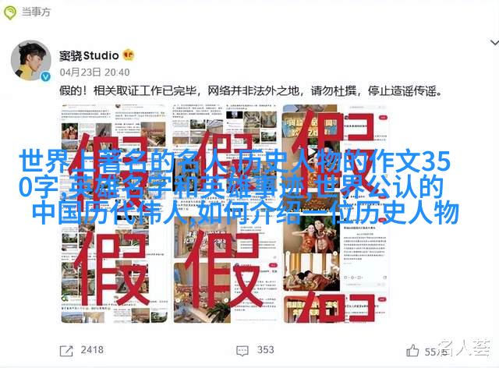Click the post text starting with 假的
Viewport: 499px width, 368px height.
tap(251, 91)
